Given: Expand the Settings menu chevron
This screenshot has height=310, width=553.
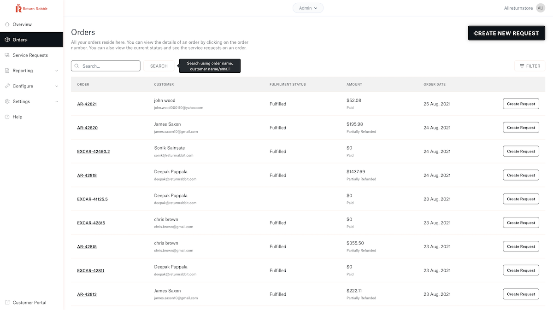Looking at the screenshot, I should (x=57, y=101).
